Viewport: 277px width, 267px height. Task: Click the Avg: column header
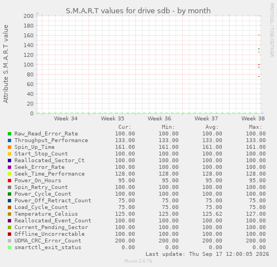click(212, 127)
